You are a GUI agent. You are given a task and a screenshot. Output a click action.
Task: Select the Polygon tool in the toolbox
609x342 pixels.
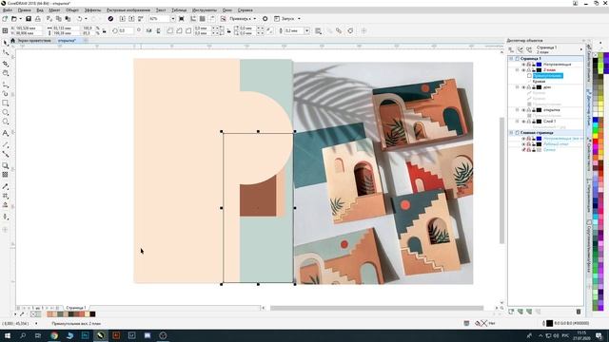click(x=6, y=122)
